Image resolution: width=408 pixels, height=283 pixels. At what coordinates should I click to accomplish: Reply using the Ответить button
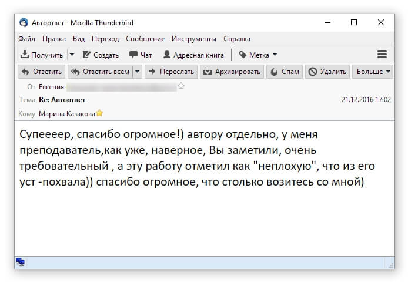pos(41,72)
